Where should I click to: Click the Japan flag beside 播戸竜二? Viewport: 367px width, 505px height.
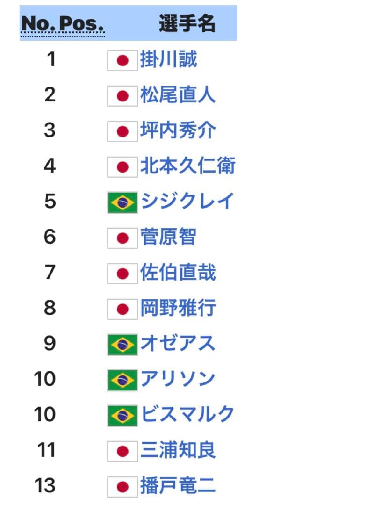tap(122, 487)
